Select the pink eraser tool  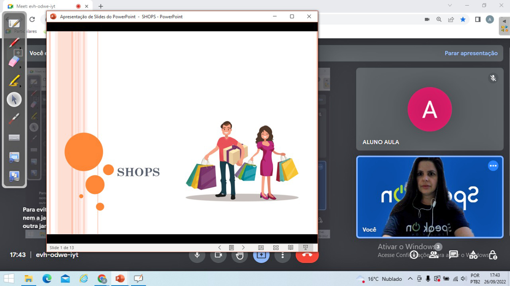pos(14,61)
